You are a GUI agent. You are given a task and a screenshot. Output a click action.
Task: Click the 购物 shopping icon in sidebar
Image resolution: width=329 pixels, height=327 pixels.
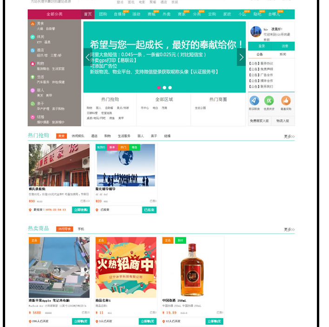tap(33, 63)
